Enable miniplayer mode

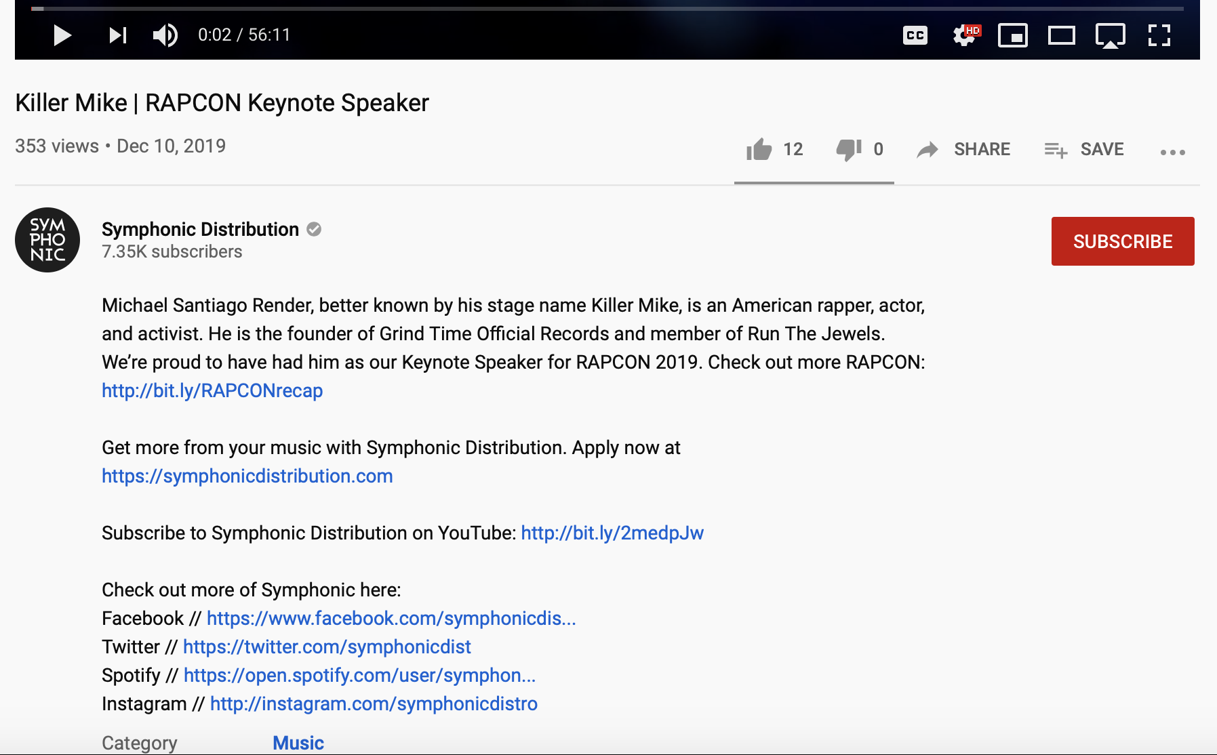pyautogui.click(x=1012, y=35)
